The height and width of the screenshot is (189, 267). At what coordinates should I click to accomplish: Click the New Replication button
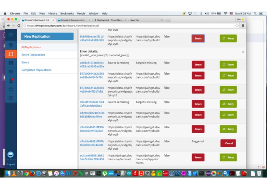point(47,36)
